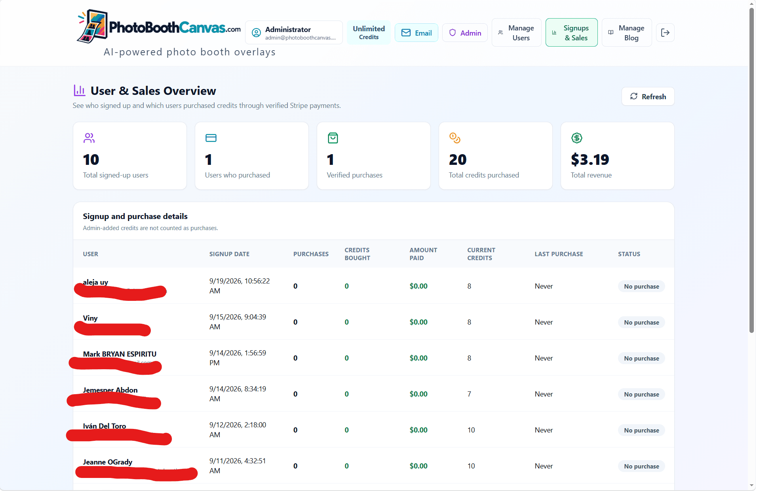Viewport: 757px width, 491px height.
Task: Open the Administrator account profile
Action: pyautogui.click(x=294, y=32)
